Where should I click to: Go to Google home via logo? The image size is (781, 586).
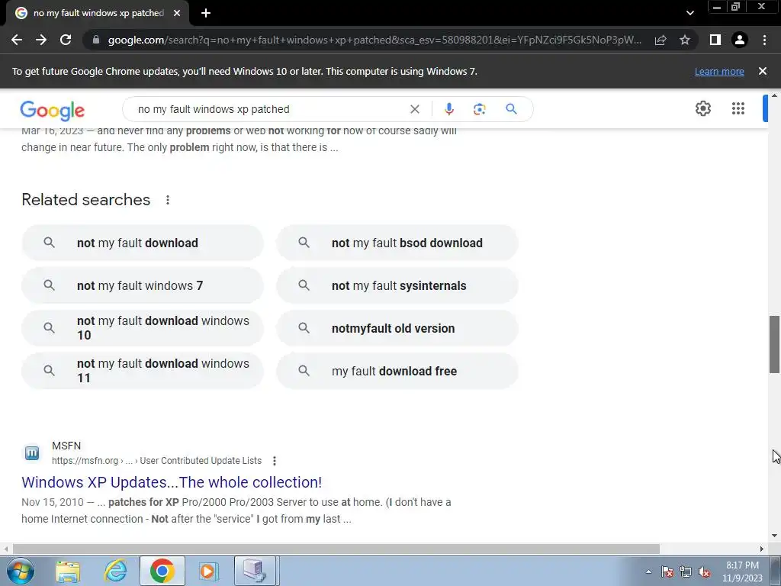pyautogui.click(x=53, y=110)
